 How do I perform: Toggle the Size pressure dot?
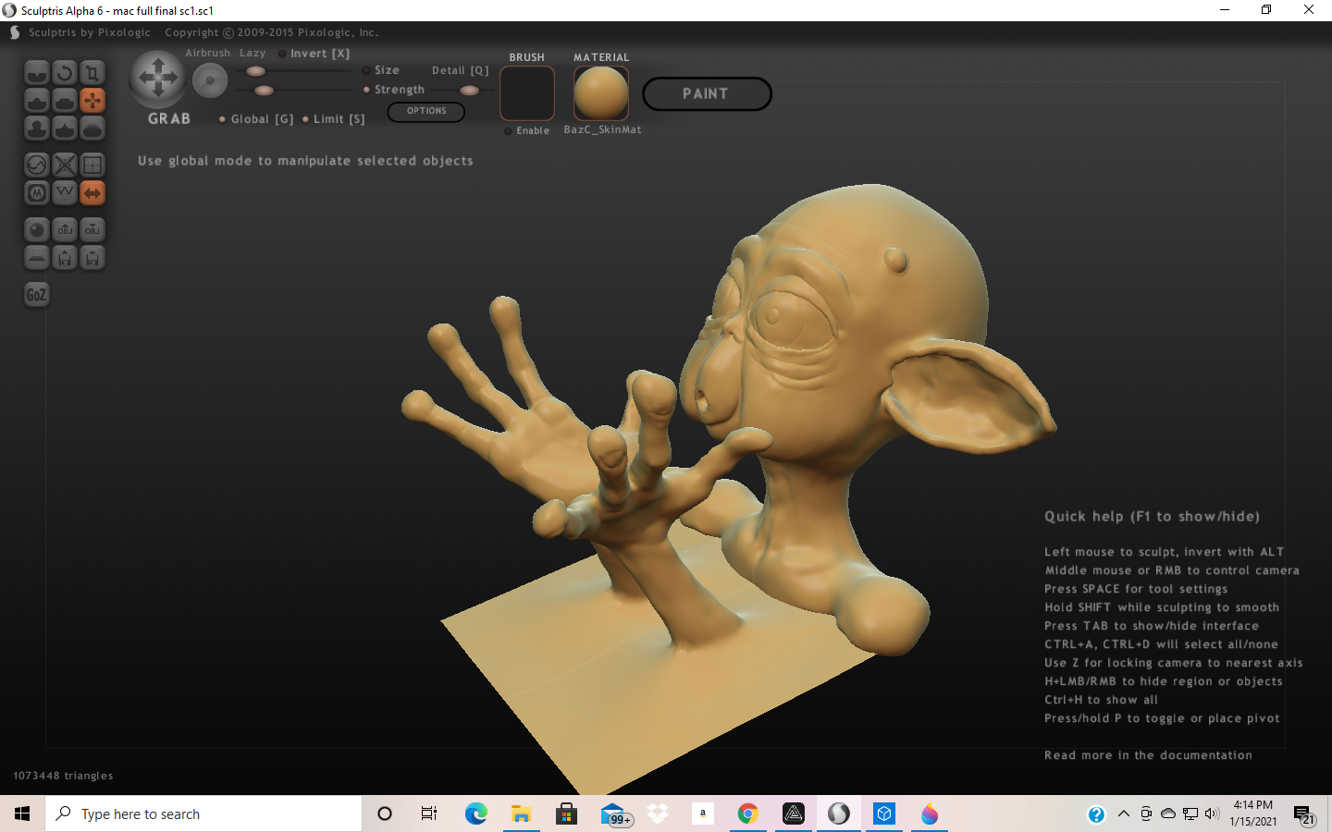click(x=366, y=70)
